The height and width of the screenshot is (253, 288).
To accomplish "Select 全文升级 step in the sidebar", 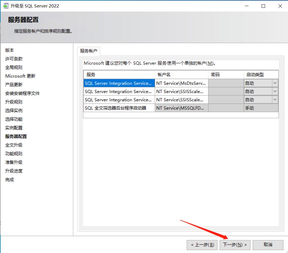I will 14,145.
